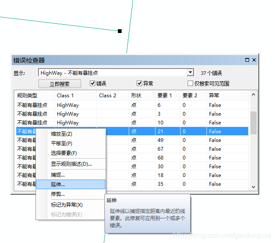Click highlighted row cell 21
The height and width of the screenshot is (243, 275).
tap(168, 132)
